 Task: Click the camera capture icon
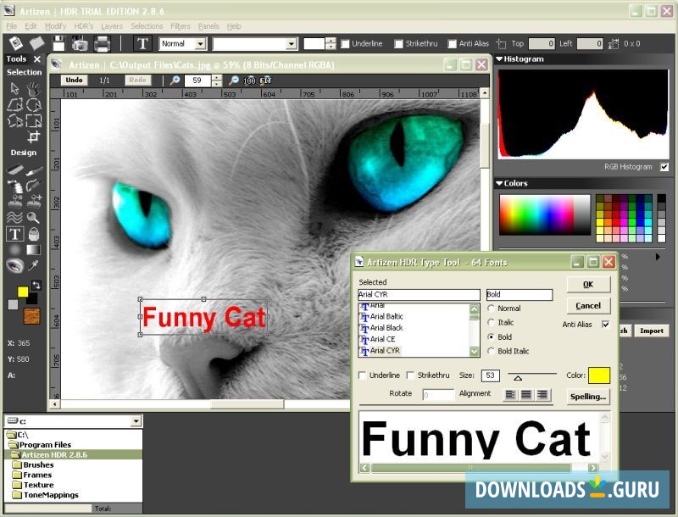tap(80, 44)
